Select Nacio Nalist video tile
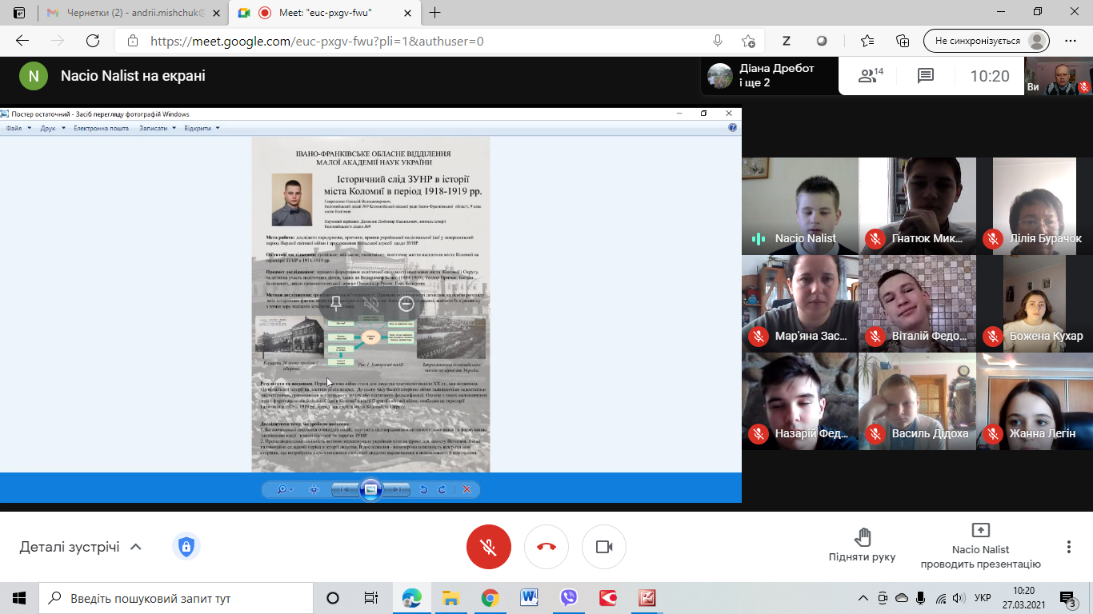The width and height of the screenshot is (1093, 614). coord(799,205)
